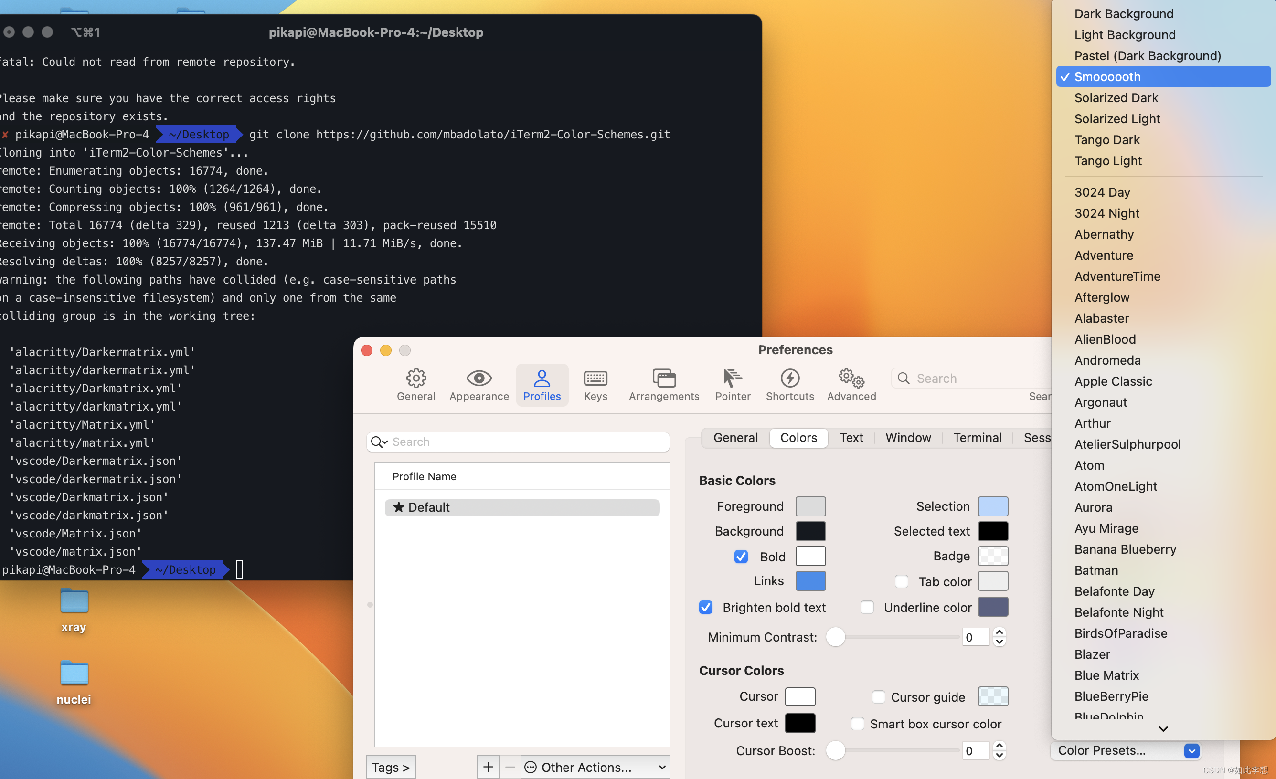
Task: Open the Selection color swatch
Action: click(x=992, y=505)
